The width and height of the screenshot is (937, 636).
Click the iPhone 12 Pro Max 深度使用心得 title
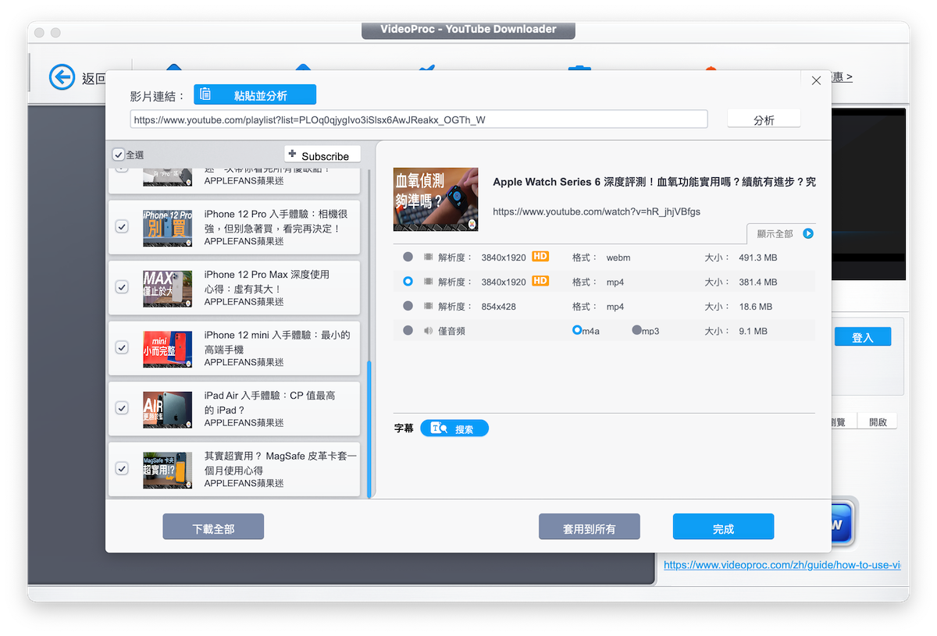pyautogui.click(x=267, y=281)
